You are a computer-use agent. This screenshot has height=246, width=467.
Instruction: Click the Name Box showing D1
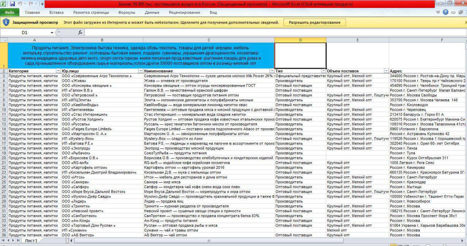click(24, 33)
